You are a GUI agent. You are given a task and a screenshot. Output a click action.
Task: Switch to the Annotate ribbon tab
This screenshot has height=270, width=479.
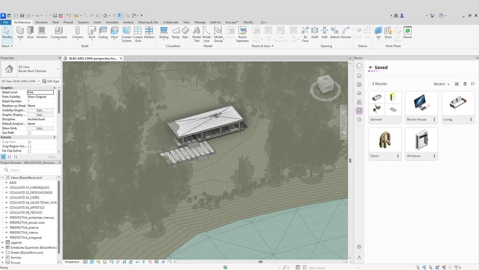pyautogui.click(x=112, y=22)
